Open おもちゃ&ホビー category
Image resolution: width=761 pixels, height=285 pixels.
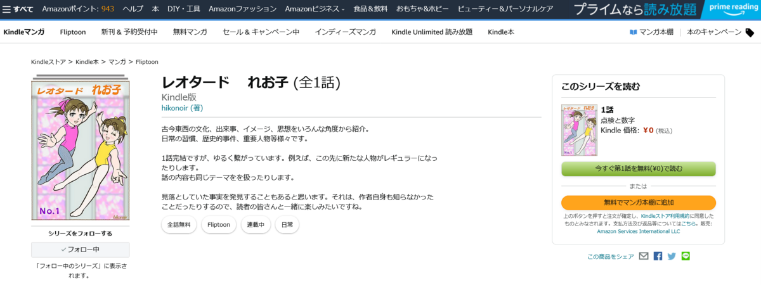click(422, 9)
